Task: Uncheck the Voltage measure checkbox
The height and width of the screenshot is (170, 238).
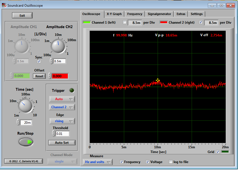Action: point(147,162)
